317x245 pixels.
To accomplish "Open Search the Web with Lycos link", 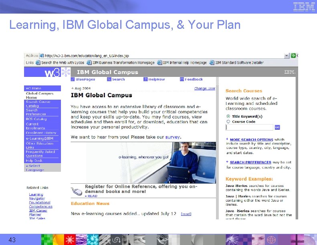I will tap(60, 62).
